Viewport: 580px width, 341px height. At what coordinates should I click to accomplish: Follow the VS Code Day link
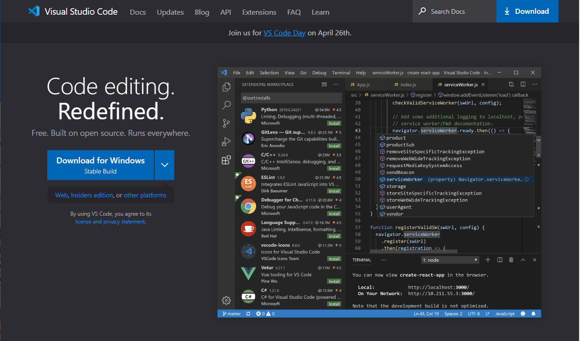pyautogui.click(x=284, y=33)
